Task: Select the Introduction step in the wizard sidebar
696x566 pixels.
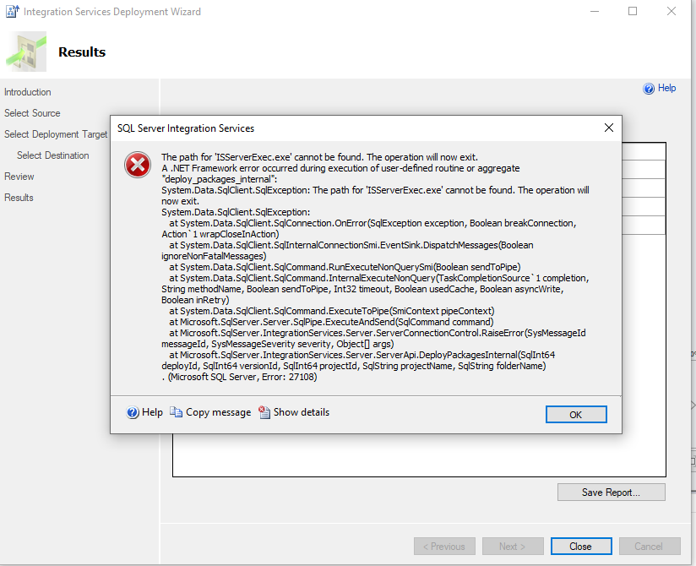Action: 28,92
